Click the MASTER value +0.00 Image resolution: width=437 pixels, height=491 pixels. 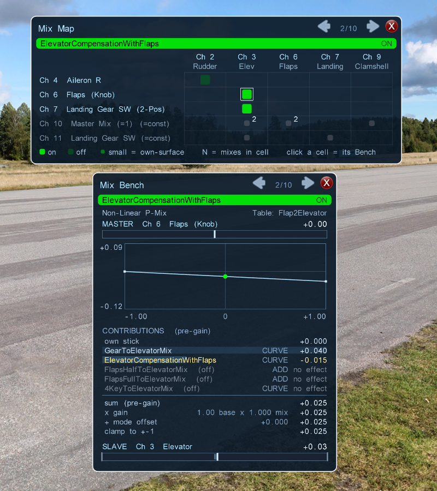(315, 224)
